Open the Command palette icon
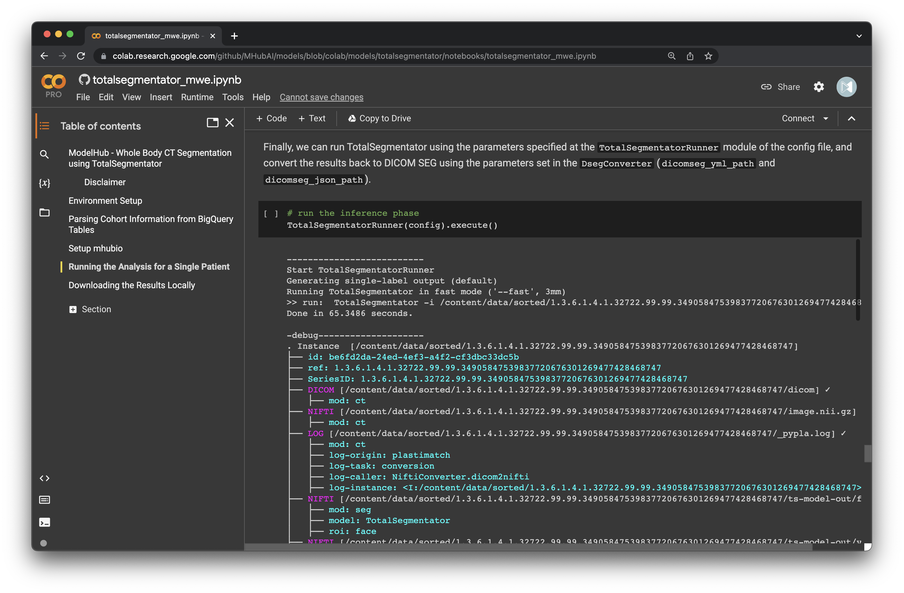The height and width of the screenshot is (593, 904). (45, 500)
